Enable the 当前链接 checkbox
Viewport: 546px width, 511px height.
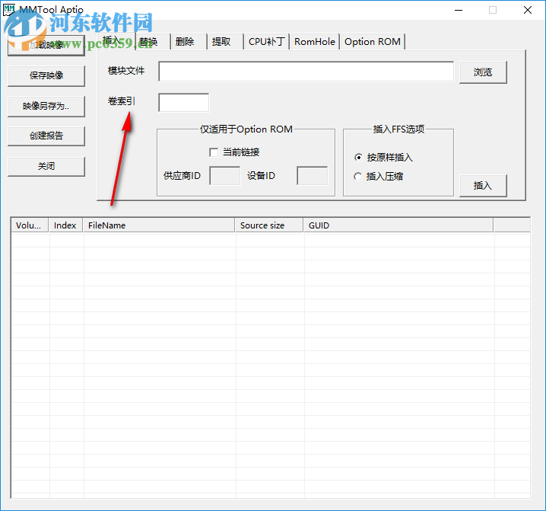pos(214,152)
